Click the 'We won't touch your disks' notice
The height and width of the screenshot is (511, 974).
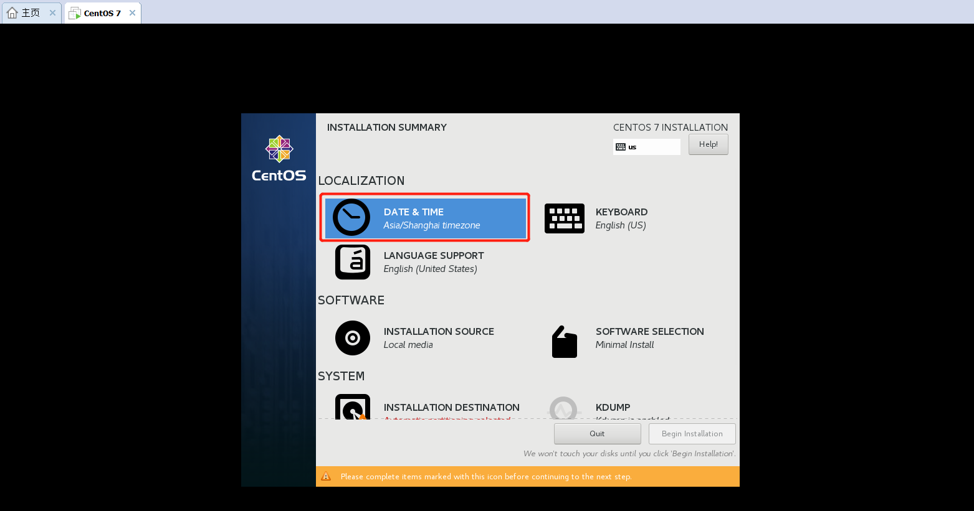pos(629,454)
